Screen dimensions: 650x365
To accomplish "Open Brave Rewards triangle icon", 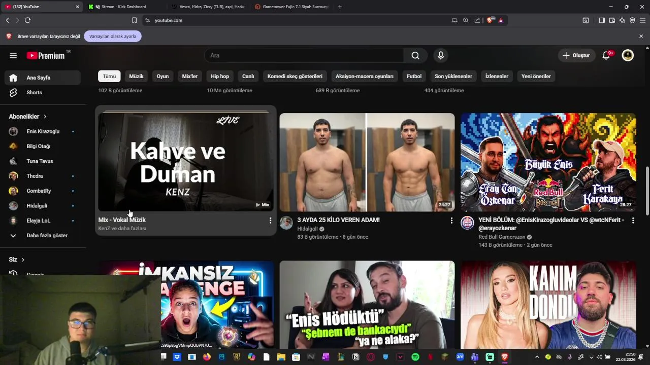I will click(501, 20).
